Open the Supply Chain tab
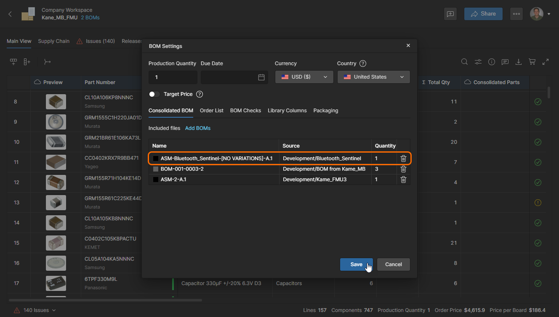Screen dimensions: 559x317 [x=54, y=41]
